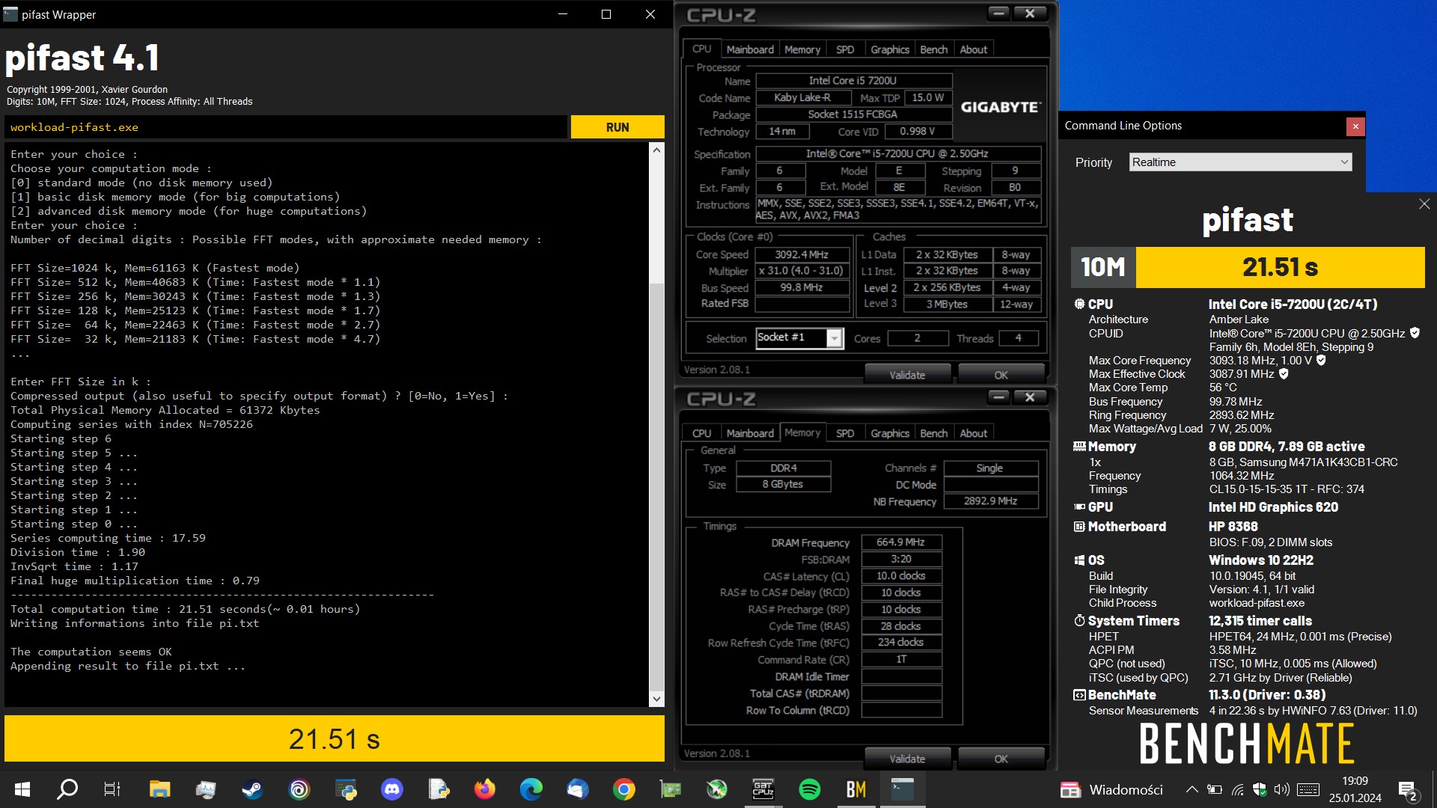Open Memory tab in the upper CPU-Z window
Image resolution: width=1437 pixels, height=808 pixels.
pos(802,49)
